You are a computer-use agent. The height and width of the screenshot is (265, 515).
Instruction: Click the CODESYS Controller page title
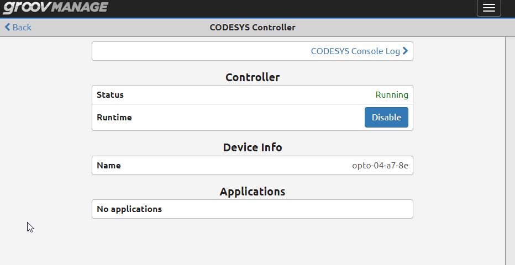[252, 27]
